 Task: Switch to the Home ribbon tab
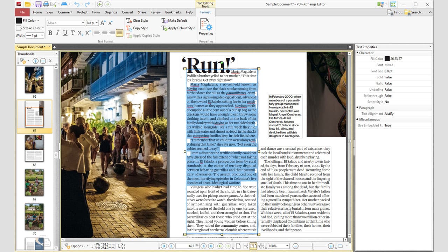pyautogui.click(x=37, y=12)
